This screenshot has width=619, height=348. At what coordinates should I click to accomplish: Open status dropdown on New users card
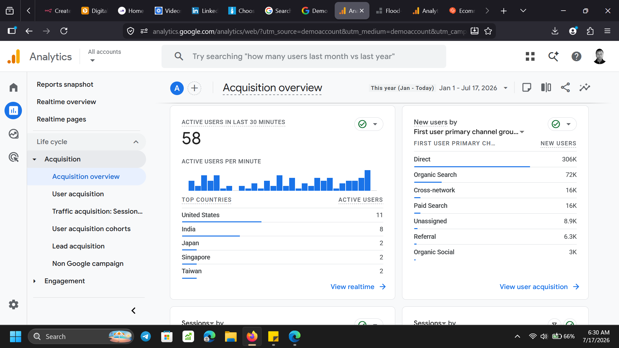click(562, 124)
